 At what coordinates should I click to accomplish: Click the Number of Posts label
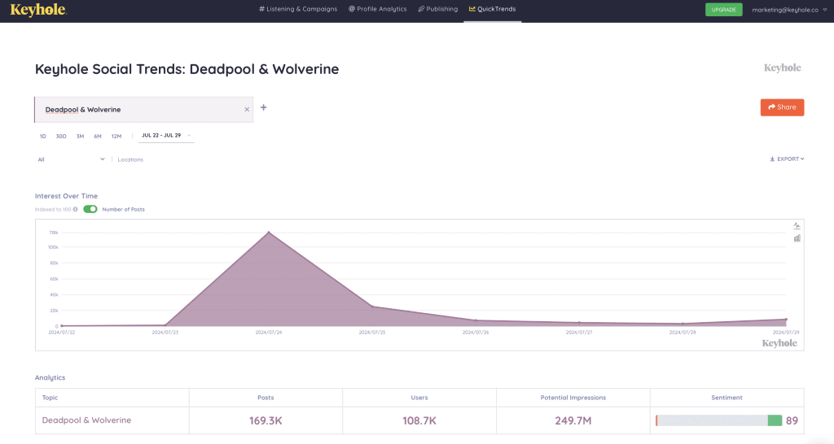pyautogui.click(x=124, y=209)
